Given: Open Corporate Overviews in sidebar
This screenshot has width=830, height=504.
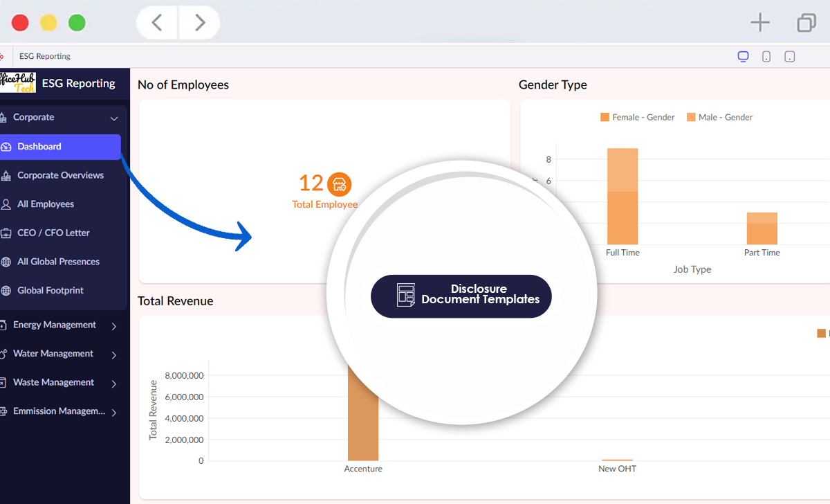Looking at the screenshot, I should (x=60, y=176).
